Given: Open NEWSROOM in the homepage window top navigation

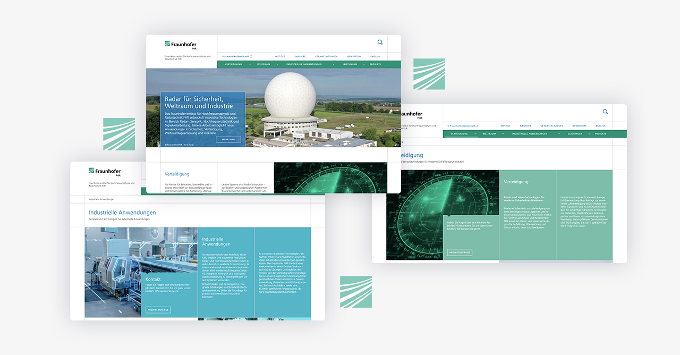Looking at the screenshot, I should [354, 56].
